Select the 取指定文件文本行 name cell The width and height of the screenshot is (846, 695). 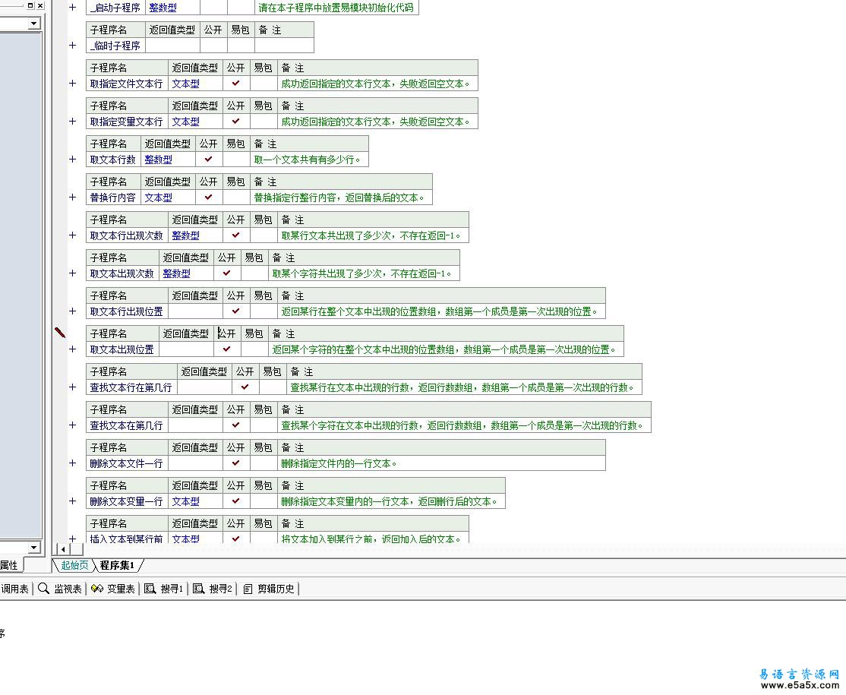click(127, 83)
